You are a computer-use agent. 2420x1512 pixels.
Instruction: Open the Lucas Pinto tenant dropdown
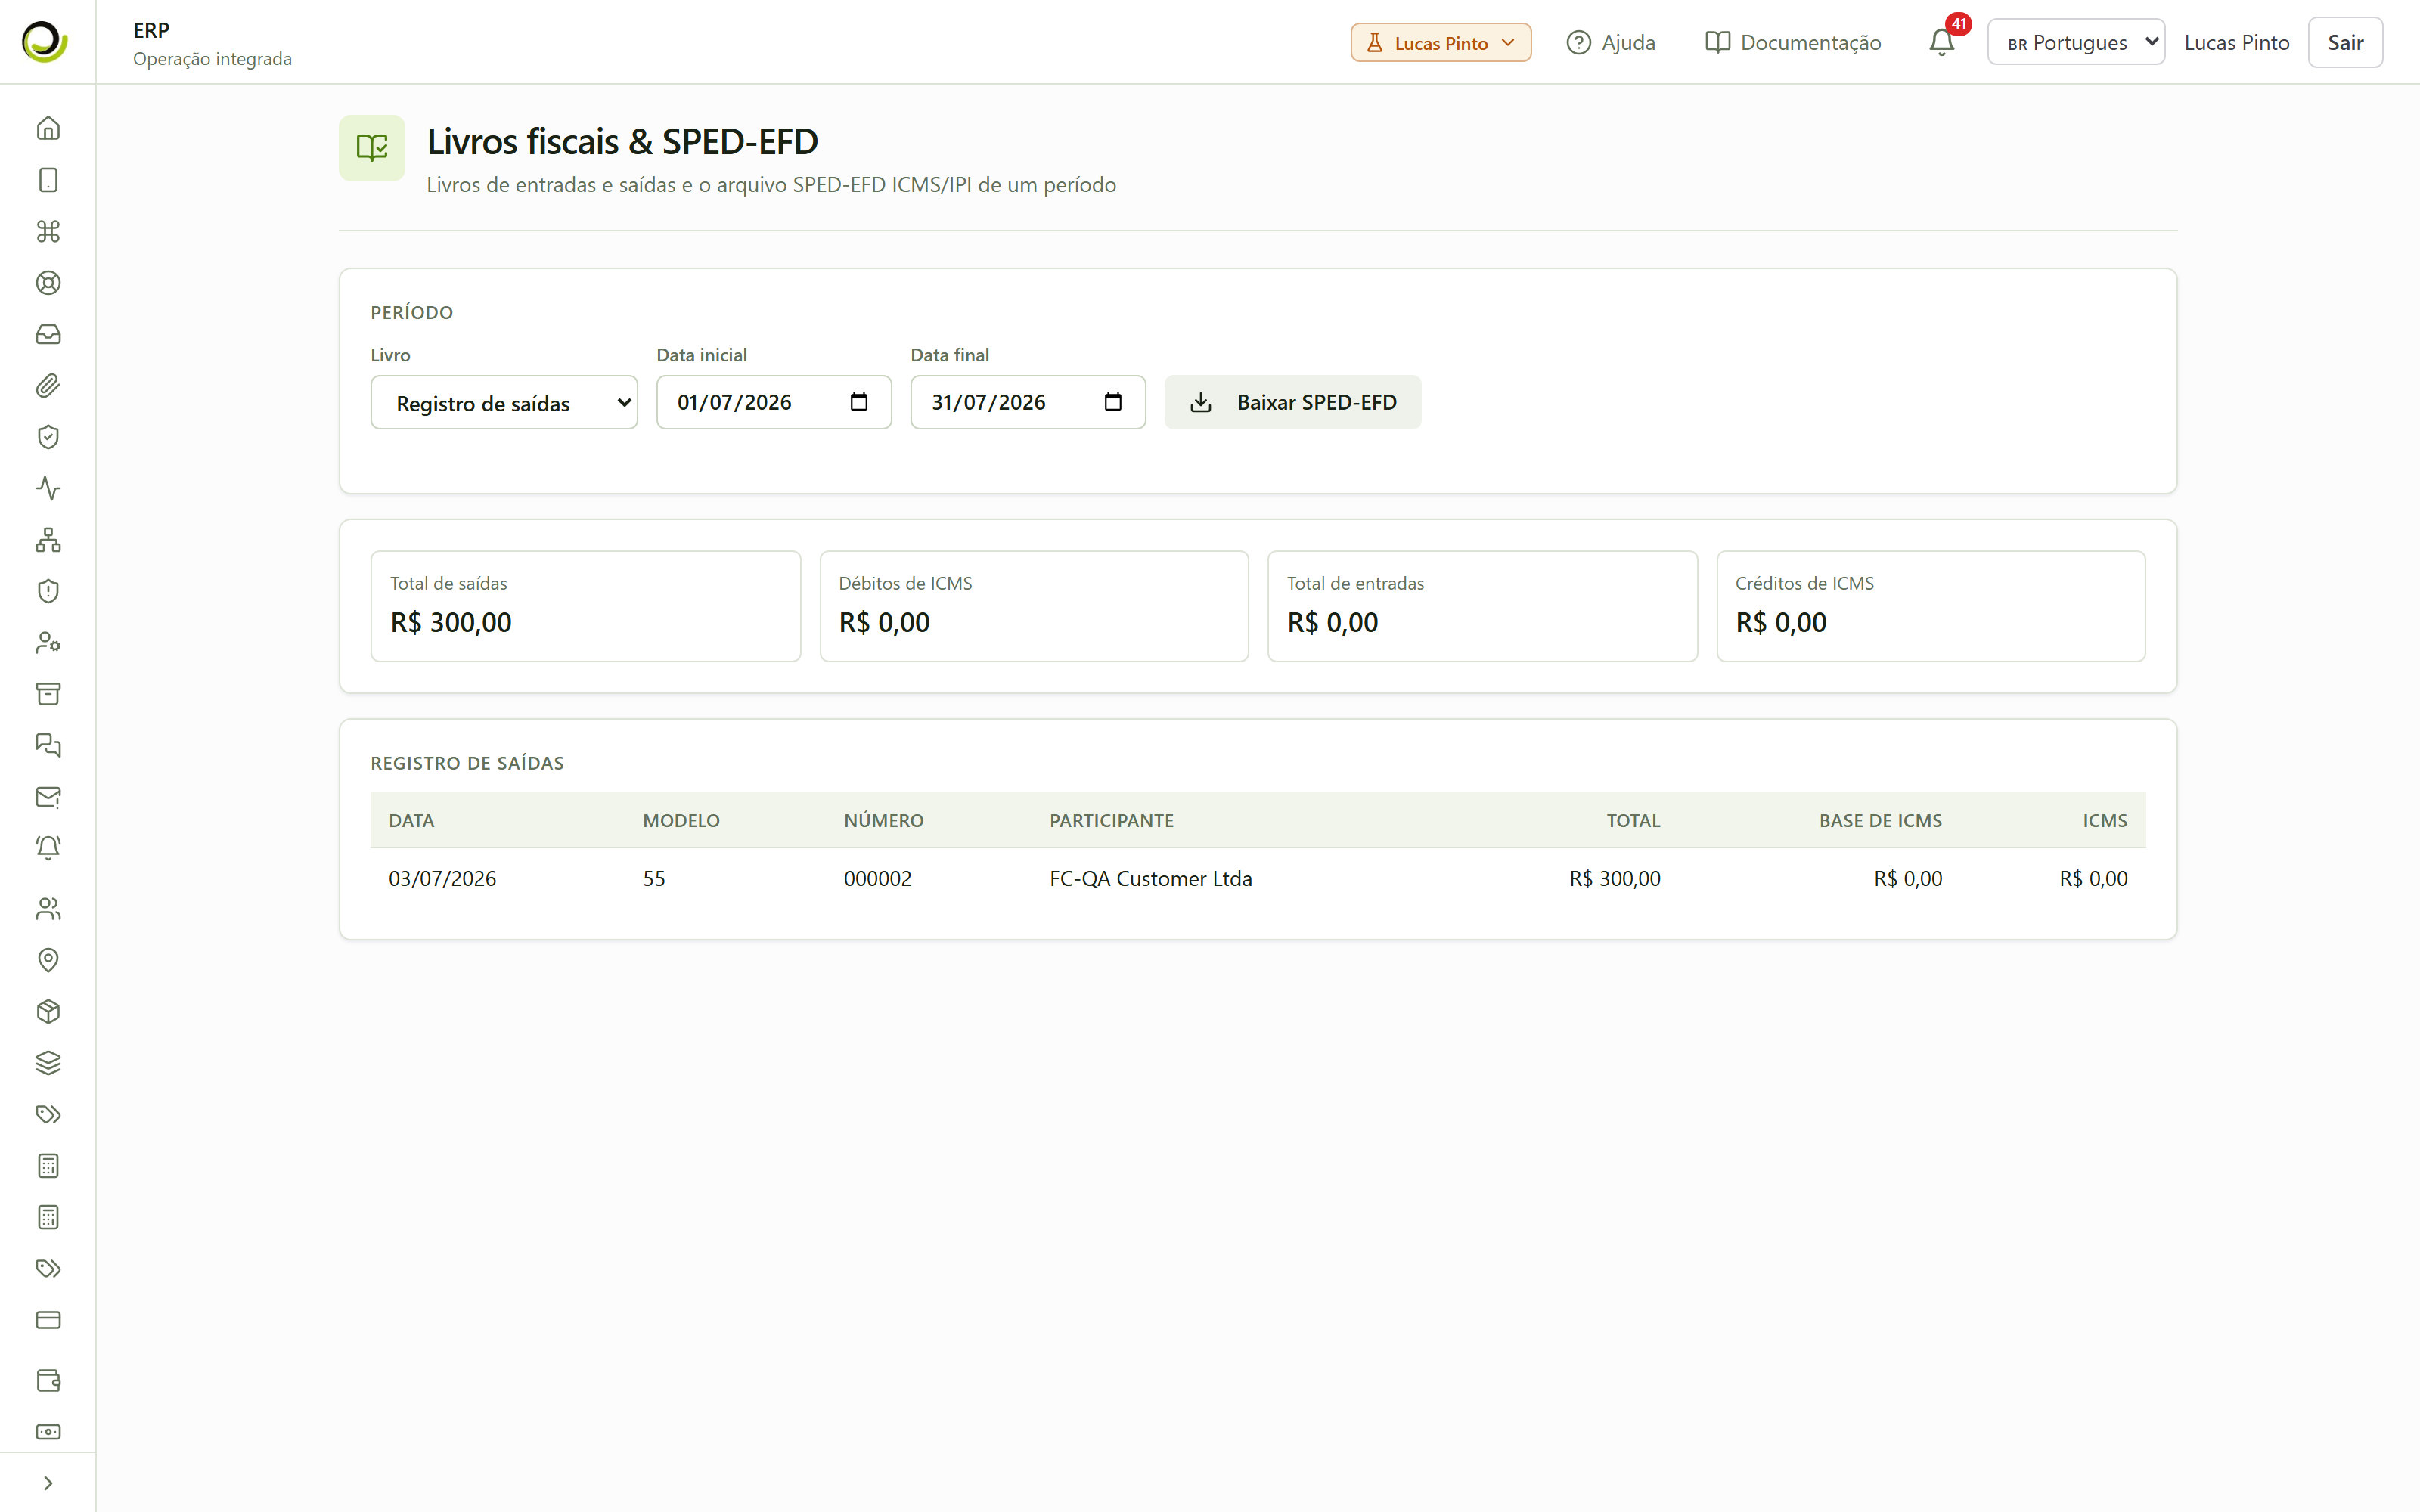point(1441,42)
